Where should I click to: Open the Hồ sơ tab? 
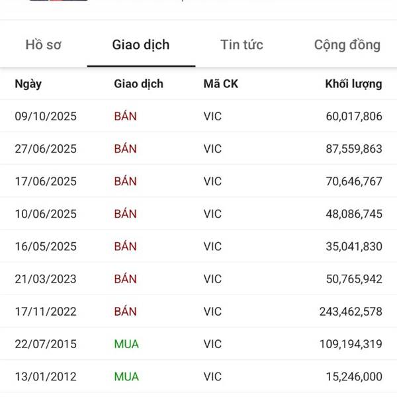coord(42,45)
